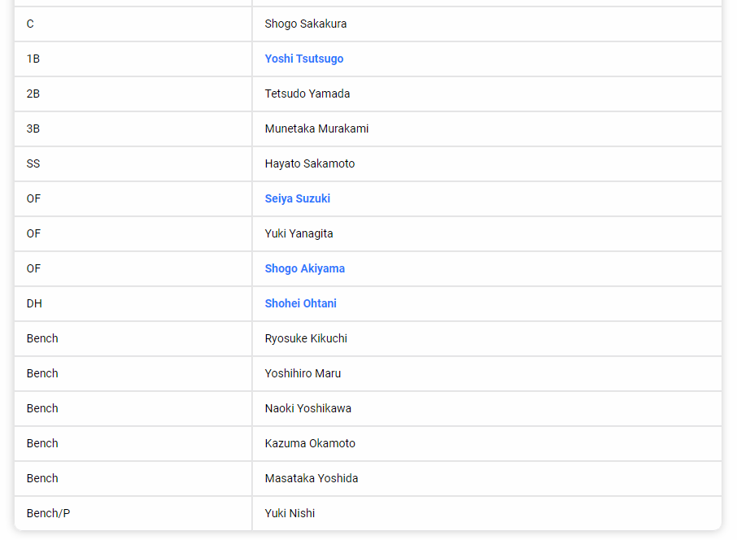This screenshot has height=540, width=737.
Task: Click the Masataka Yoshida name
Action: [311, 478]
